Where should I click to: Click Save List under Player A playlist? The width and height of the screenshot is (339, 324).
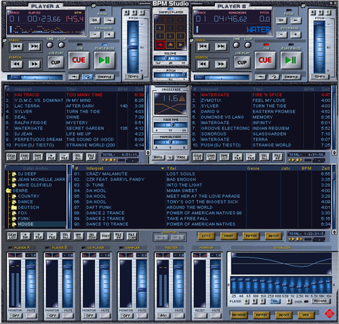[38, 157]
